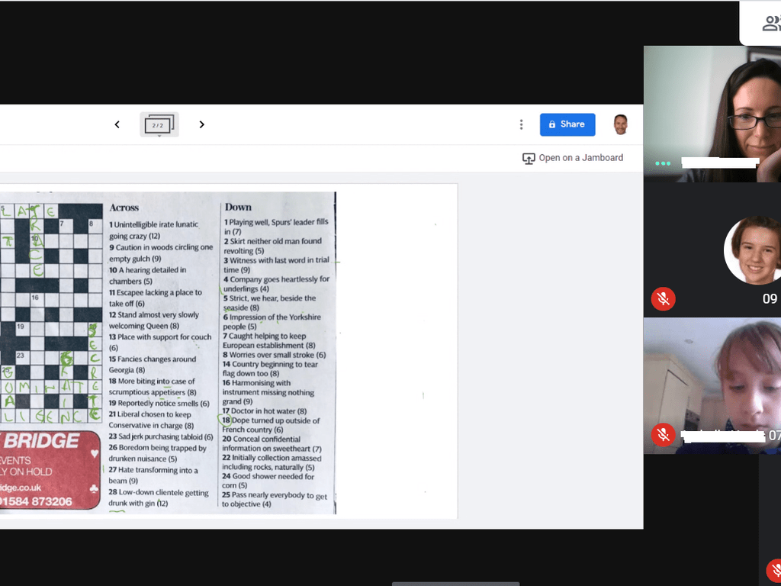Click the Down clues heading
The height and width of the screenshot is (586, 781).
tap(238, 208)
